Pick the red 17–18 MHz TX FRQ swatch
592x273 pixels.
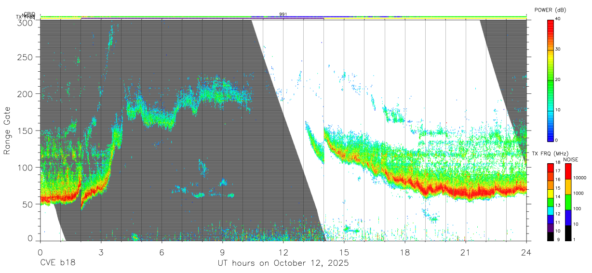[x=551, y=167]
